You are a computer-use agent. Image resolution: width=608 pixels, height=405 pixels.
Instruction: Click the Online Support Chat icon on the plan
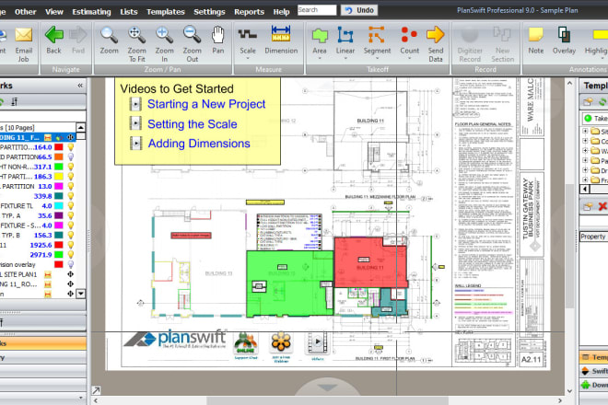tap(245, 344)
